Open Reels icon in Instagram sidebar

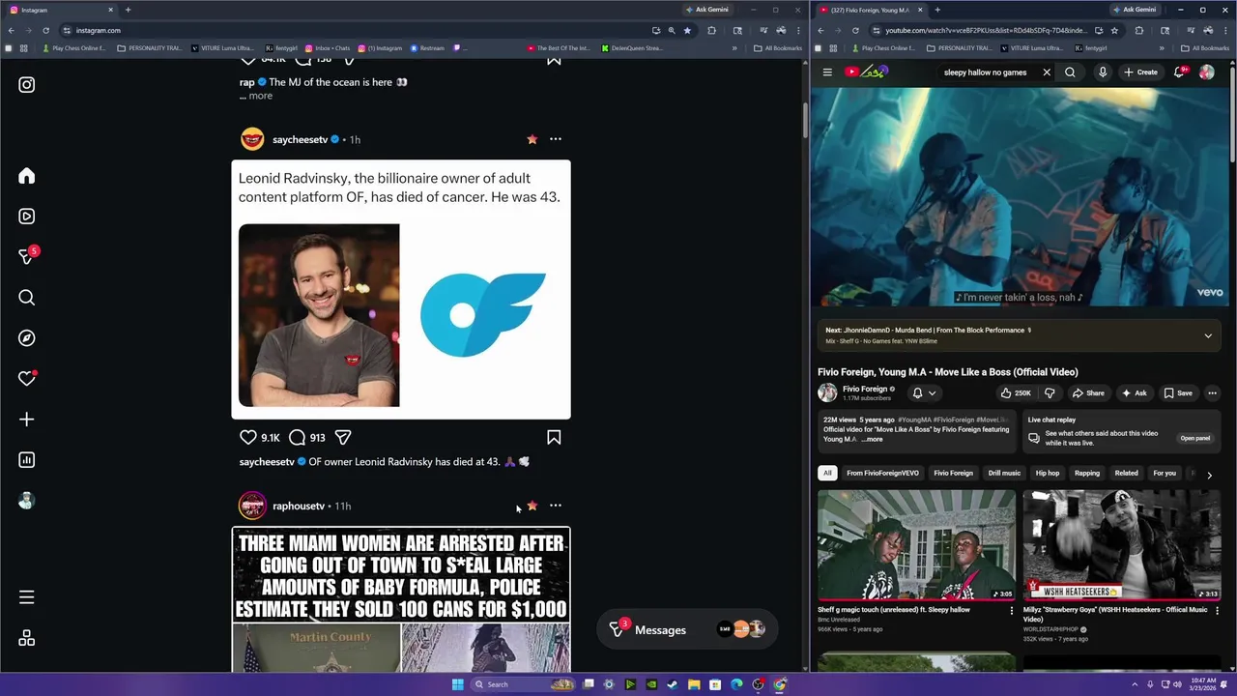pos(27,217)
